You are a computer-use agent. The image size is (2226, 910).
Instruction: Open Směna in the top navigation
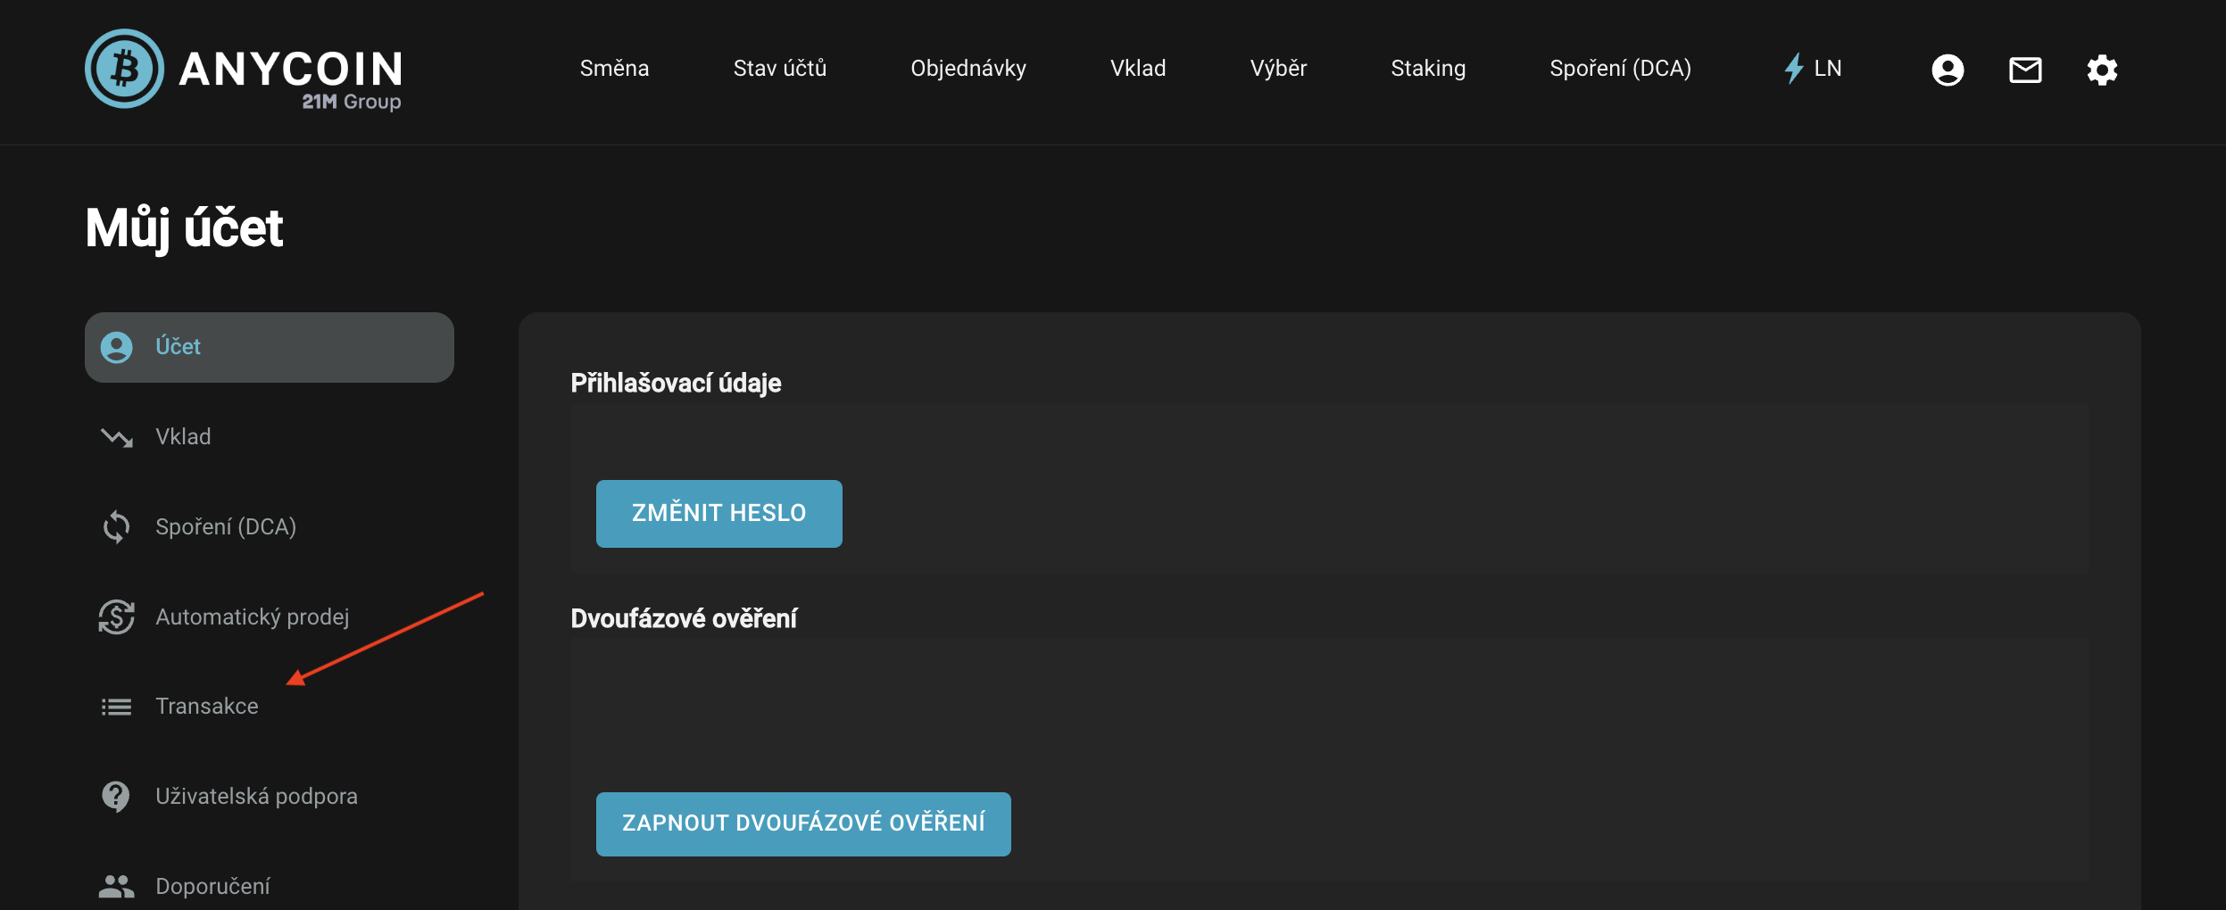click(x=614, y=69)
